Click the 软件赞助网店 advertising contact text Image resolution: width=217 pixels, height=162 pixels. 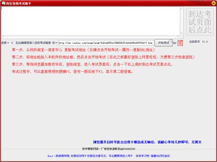pos(108,149)
